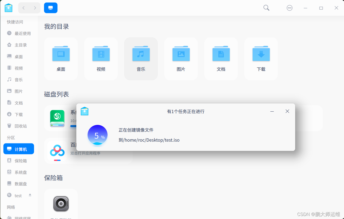Screen dimensions: 344x219
Task: Eject the test disk
Action: point(30,195)
